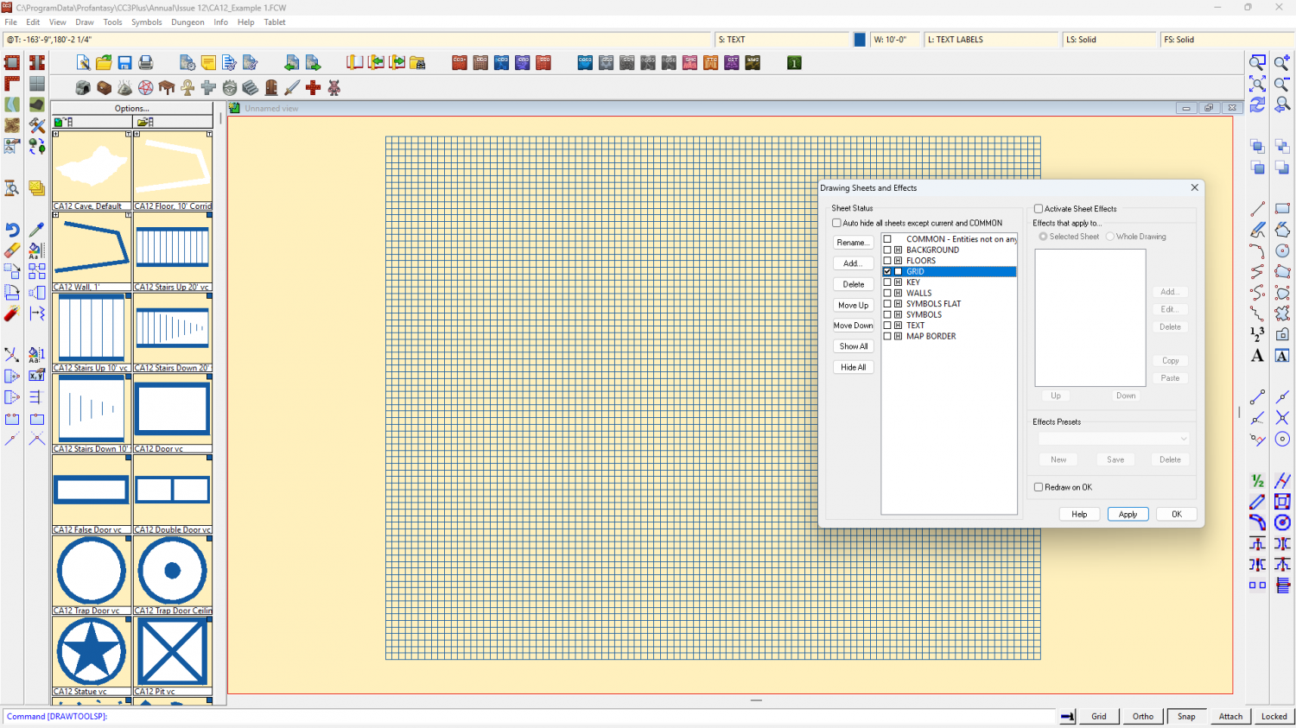The width and height of the screenshot is (1296, 728).
Task: Click the treasure chest catalog icon
Action: pyautogui.click(x=105, y=88)
